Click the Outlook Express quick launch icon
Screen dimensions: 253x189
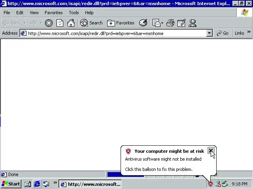pyautogui.click(x=46, y=184)
